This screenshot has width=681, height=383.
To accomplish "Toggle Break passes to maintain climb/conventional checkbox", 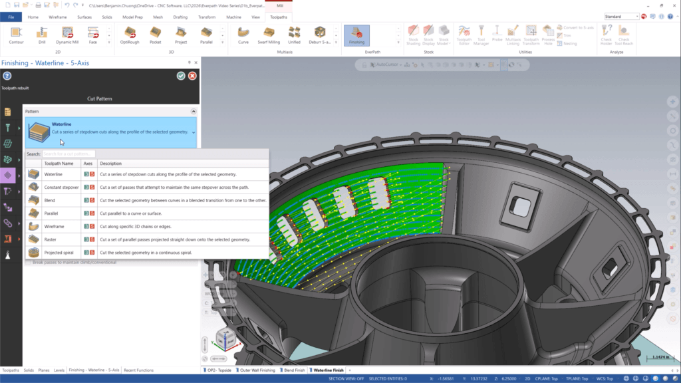I will (x=28, y=263).
